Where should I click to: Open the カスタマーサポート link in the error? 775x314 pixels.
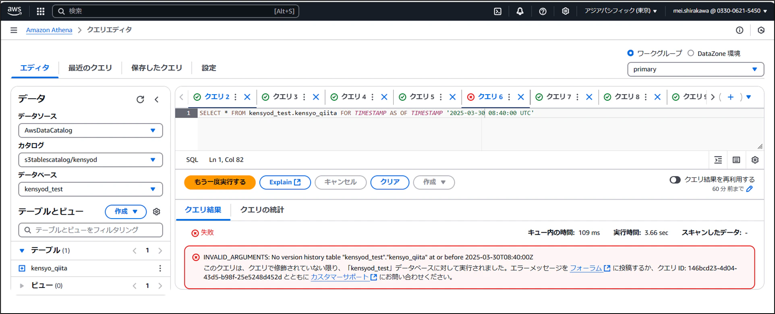pyautogui.click(x=344, y=277)
